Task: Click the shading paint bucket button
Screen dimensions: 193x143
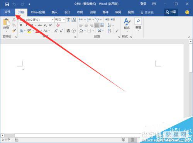Action: pos(81,31)
